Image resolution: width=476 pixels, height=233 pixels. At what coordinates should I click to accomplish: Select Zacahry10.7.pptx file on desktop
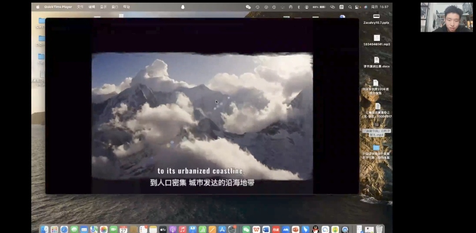376,18
